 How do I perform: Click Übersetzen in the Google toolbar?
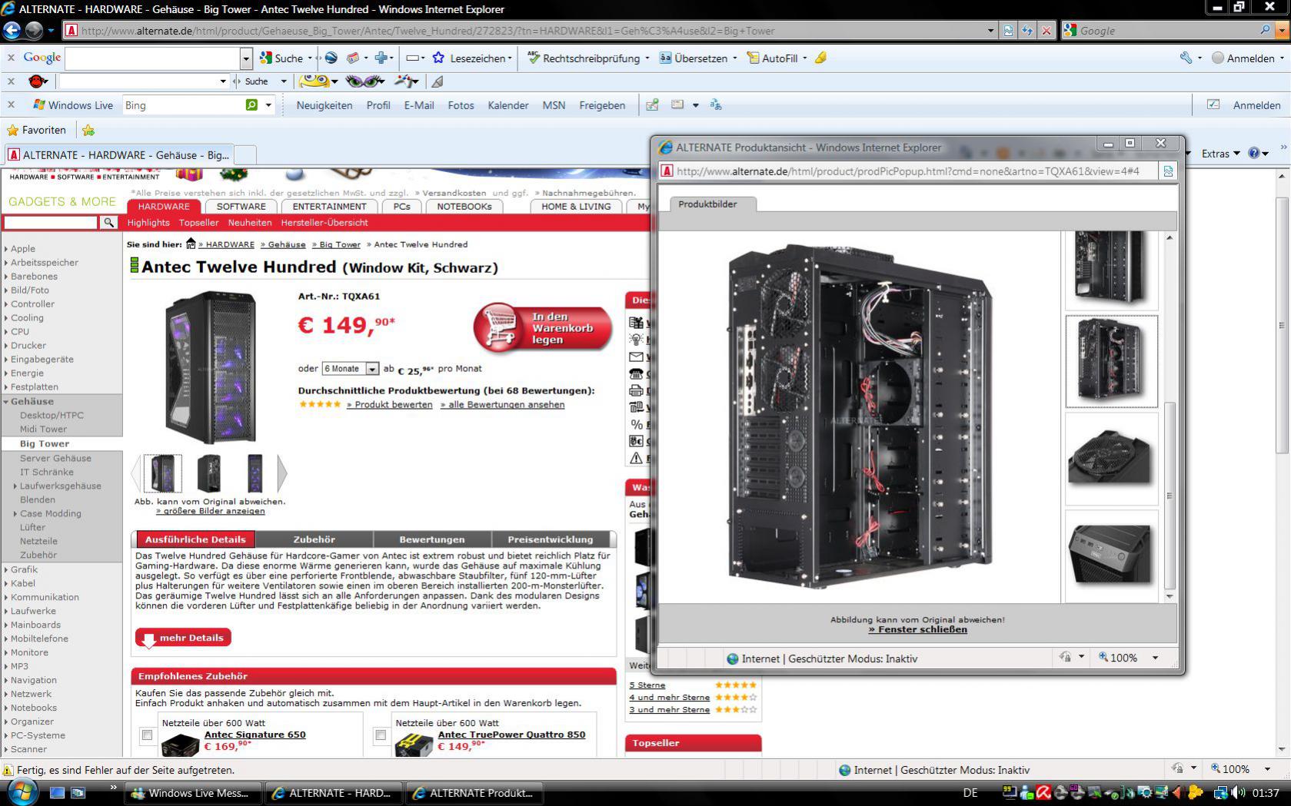[x=698, y=58]
